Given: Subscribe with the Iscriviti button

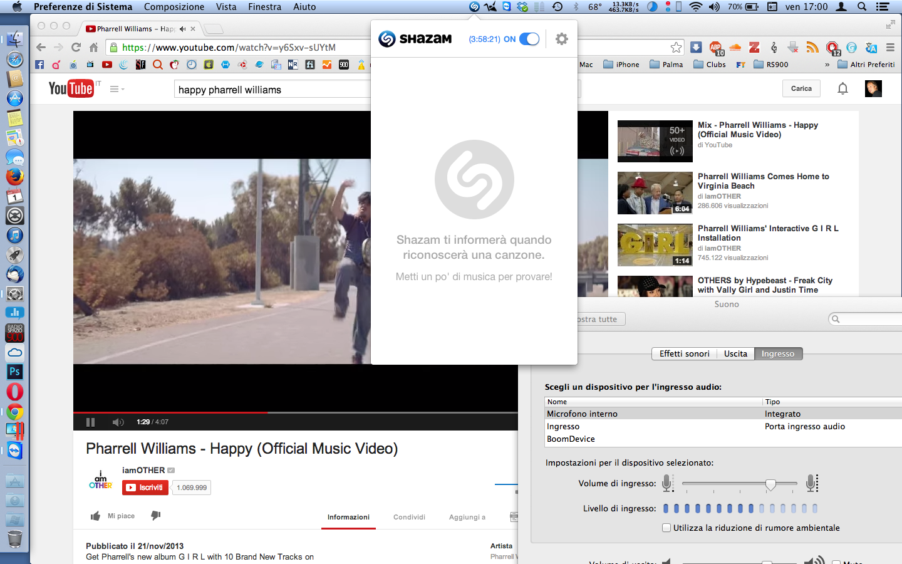Looking at the screenshot, I should point(145,488).
